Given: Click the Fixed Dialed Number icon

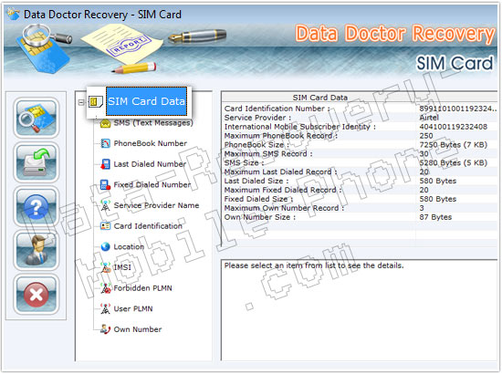Looking at the screenshot, I should [x=105, y=184].
